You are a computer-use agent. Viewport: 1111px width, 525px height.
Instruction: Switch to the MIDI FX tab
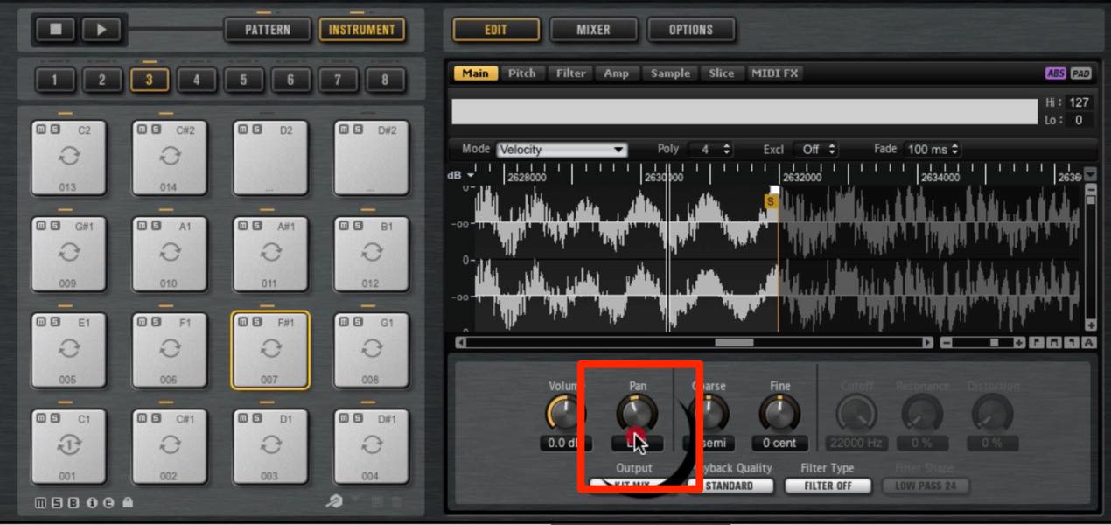click(x=775, y=73)
